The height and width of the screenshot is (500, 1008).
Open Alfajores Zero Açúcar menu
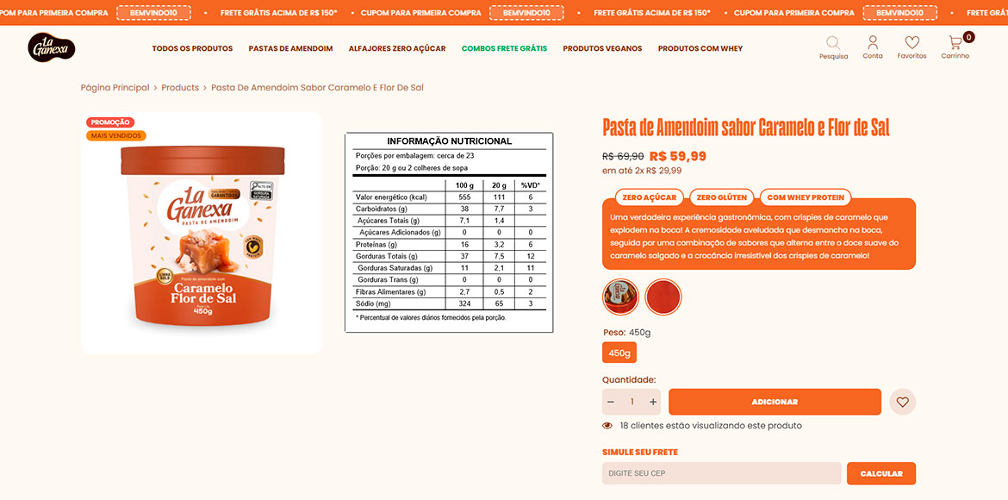pos(397,48)
